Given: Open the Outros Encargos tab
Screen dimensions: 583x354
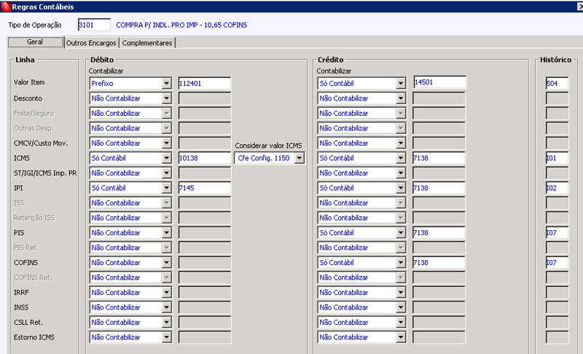Looking at the screenshot, I should coord(91,43).
